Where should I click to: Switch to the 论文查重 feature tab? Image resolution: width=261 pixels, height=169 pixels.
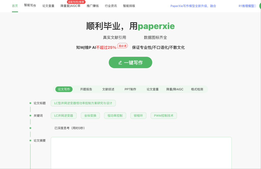tap(152, 89)
